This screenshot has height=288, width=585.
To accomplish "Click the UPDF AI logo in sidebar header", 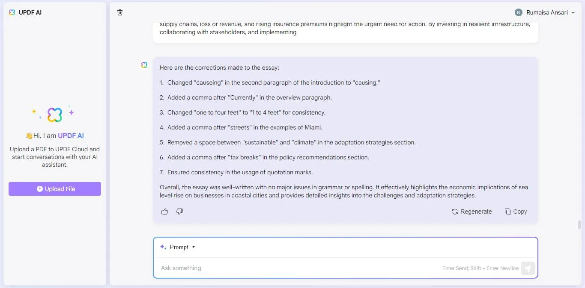I will pyautogui.click(x=12, y=12).
